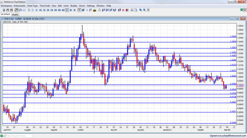247x138 pixels.
Task: Click the instrument search magnifier icon
Action: (x=4, y=136)
